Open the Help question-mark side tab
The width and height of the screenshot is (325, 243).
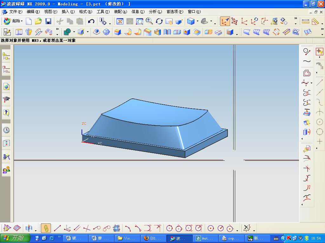[x=6, y=113]
